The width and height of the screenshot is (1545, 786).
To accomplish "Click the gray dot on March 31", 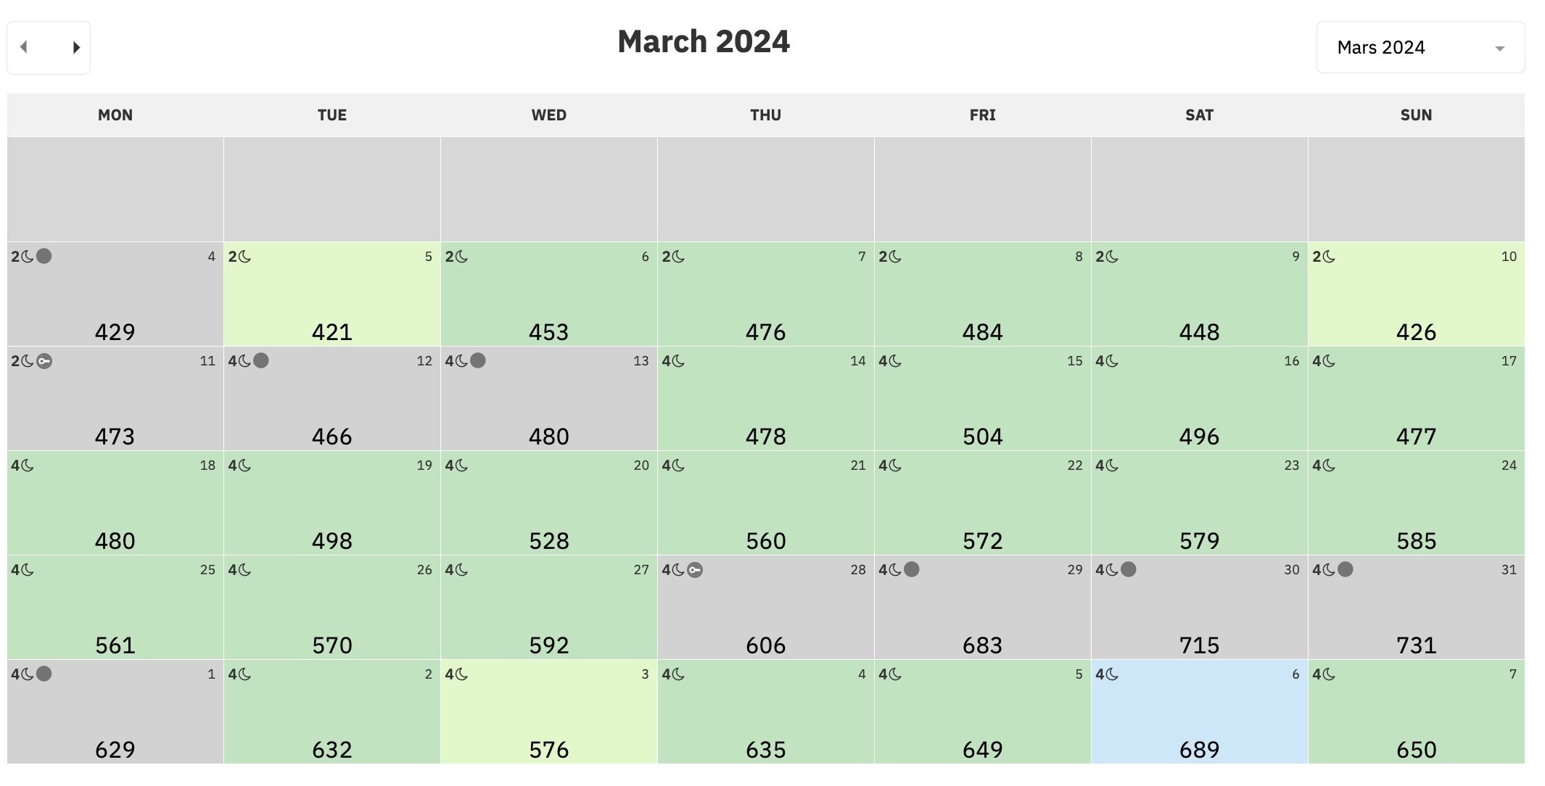I will (1346, 569).
